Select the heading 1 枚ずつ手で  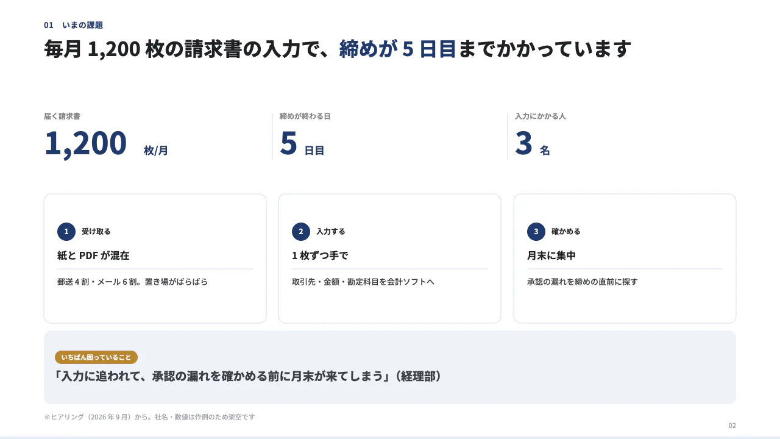click(x=320, y=255)
